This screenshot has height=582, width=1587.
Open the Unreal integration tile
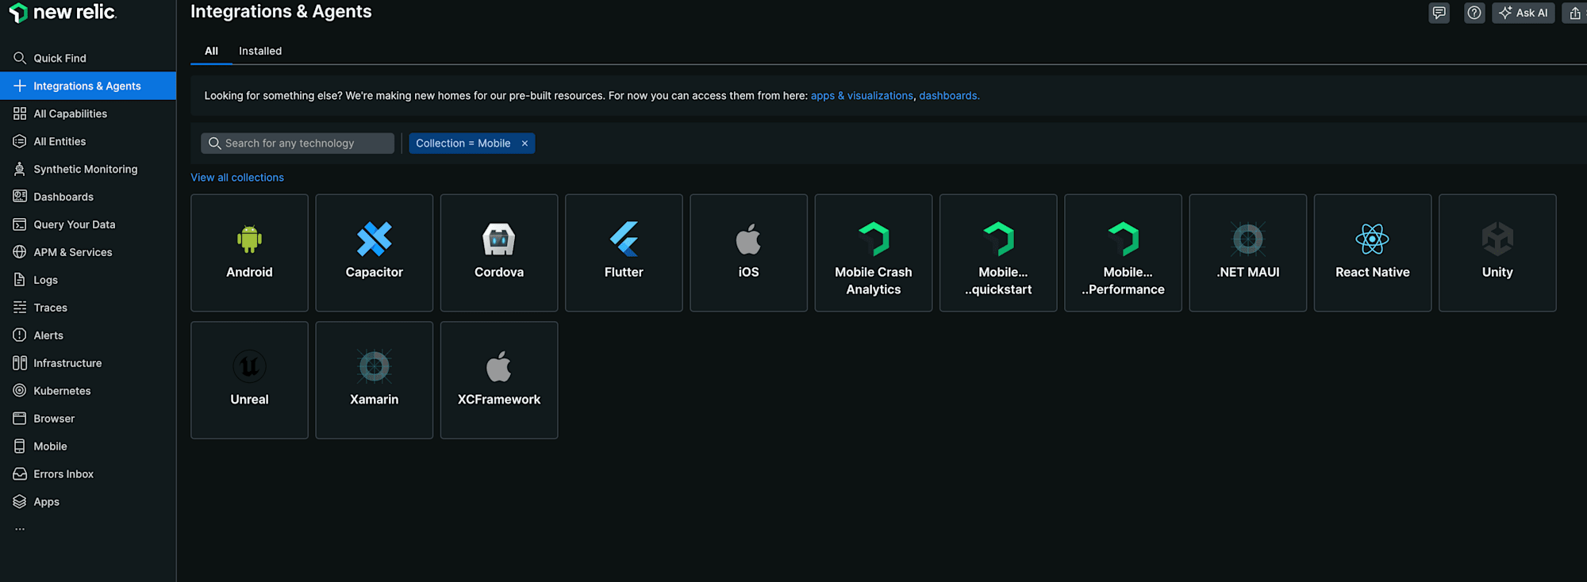coord(249,380)
